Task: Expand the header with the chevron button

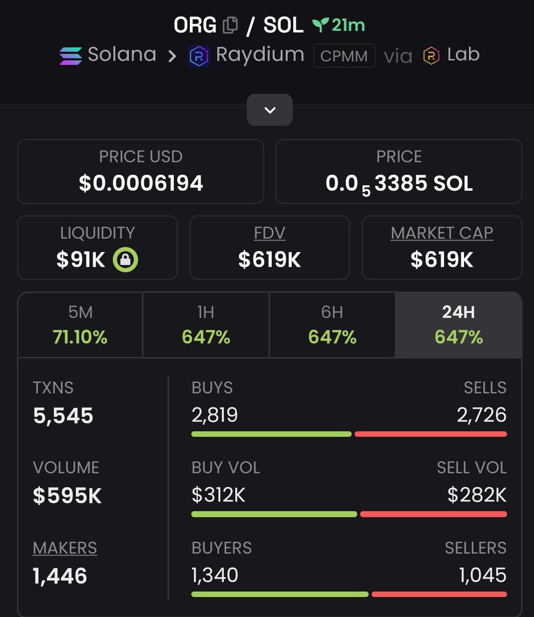Action: [x=270, y=110]
